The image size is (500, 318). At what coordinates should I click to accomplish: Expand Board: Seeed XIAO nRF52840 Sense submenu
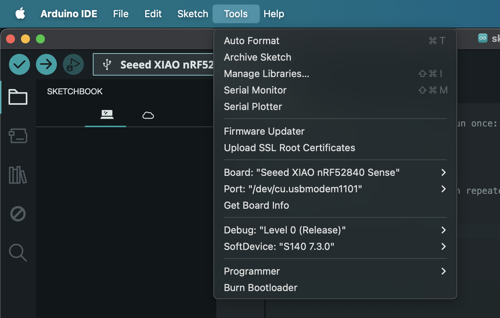(335, 172)
